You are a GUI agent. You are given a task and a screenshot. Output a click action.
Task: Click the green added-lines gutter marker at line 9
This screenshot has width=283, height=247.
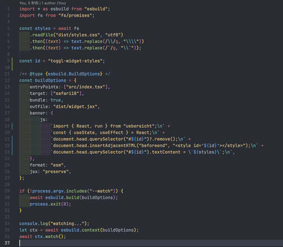(12, 64)
